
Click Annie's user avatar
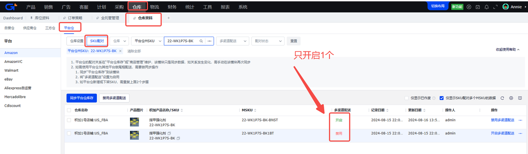[505, 7]
